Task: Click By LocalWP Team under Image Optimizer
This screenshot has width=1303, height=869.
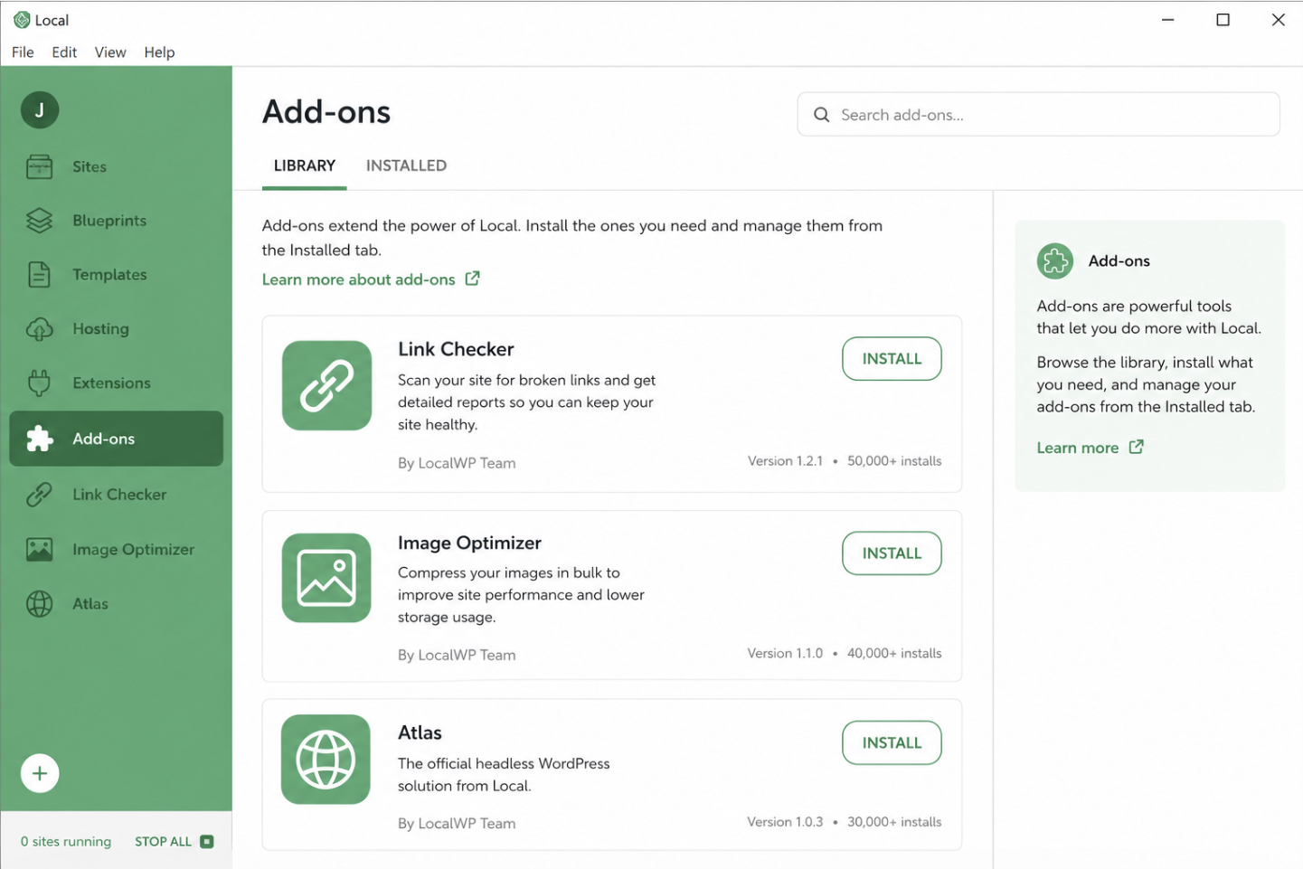Action: (x=457, y=655)
